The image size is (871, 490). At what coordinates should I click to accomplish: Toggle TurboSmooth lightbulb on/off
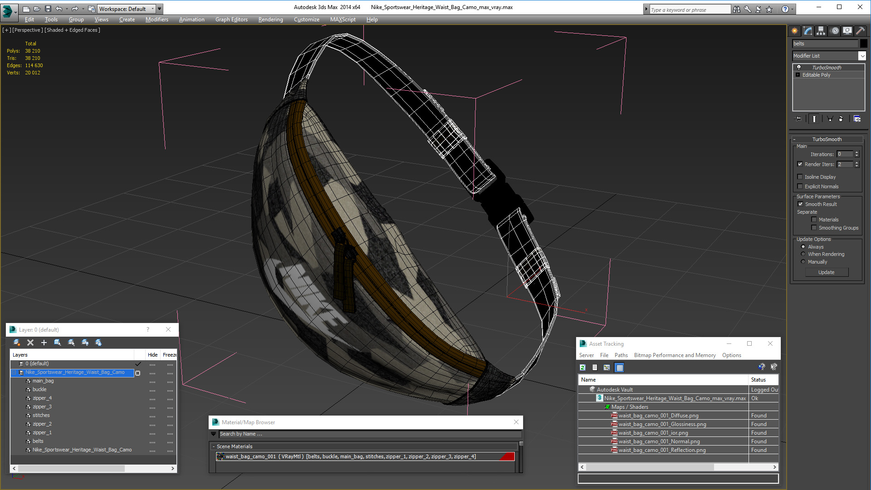[x=799, y=68]
